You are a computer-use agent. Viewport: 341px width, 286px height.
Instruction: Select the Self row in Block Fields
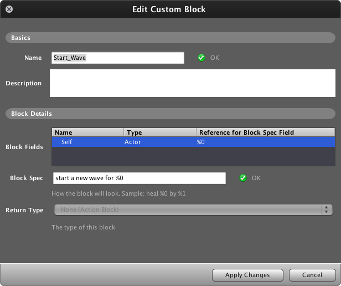click(193, 142)
